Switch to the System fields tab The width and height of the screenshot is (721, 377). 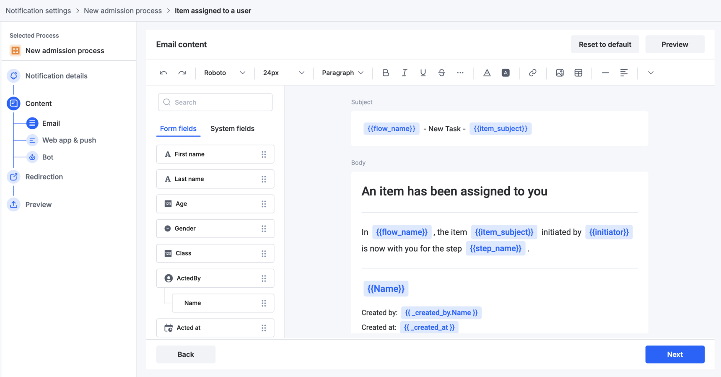pyautogui.click(x=232, y=129)
